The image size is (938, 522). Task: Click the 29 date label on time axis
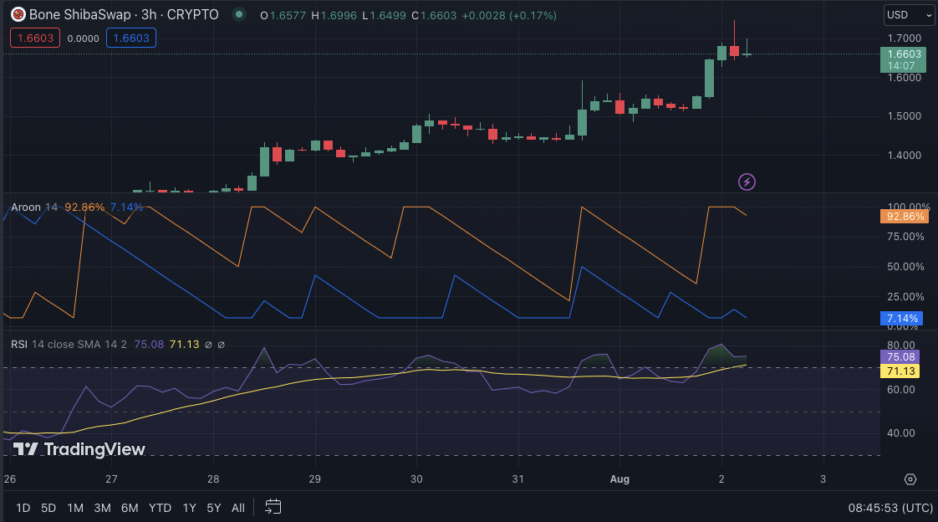(x=314, y=478)
